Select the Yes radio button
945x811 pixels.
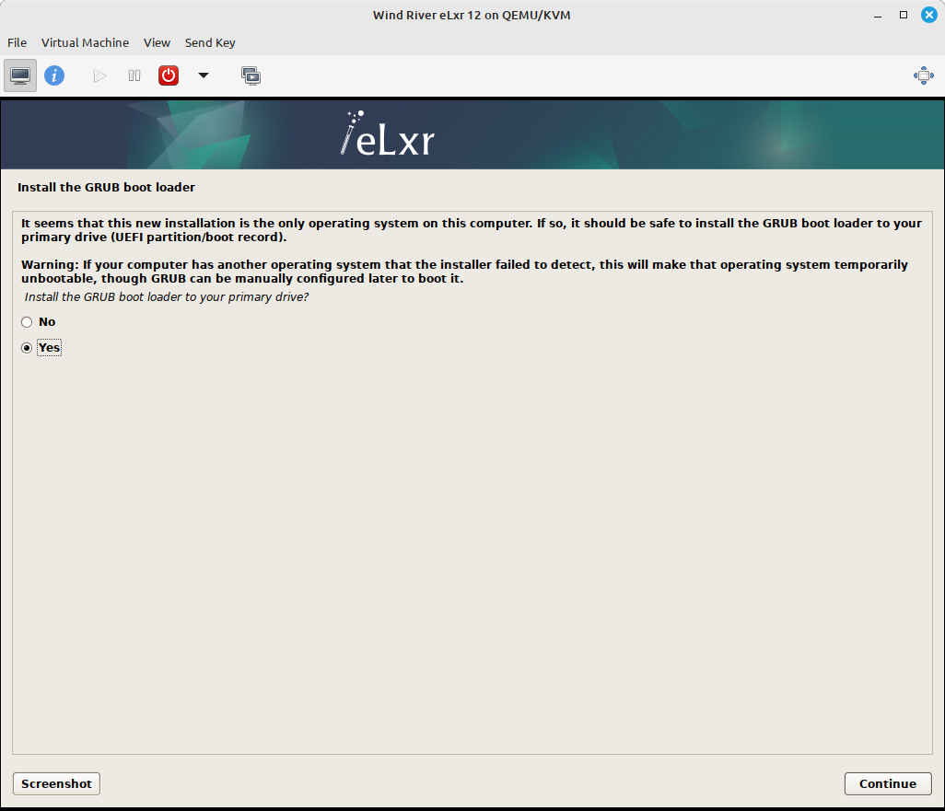[x=27, y=347]
